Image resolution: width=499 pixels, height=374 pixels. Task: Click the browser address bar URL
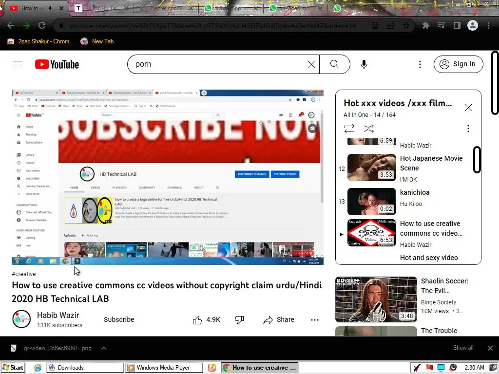point(212,26)
